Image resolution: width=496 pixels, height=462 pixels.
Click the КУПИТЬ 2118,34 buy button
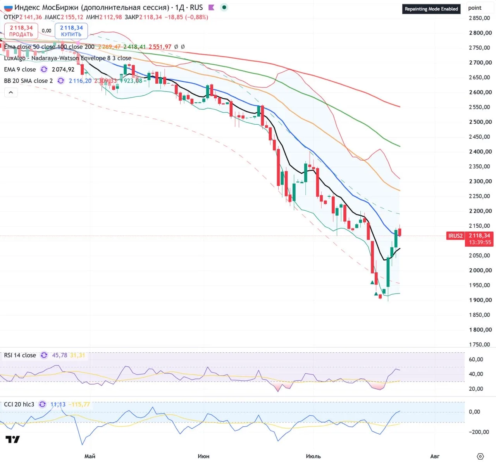click(71, 31)
